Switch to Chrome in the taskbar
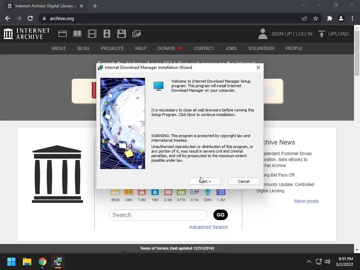This screenshot has height=270, width=360. click(43, 262)
